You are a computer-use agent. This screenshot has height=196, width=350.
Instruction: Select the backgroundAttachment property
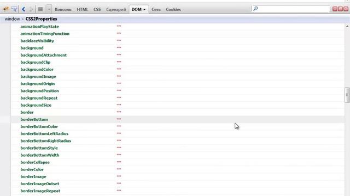click(44, 55)
